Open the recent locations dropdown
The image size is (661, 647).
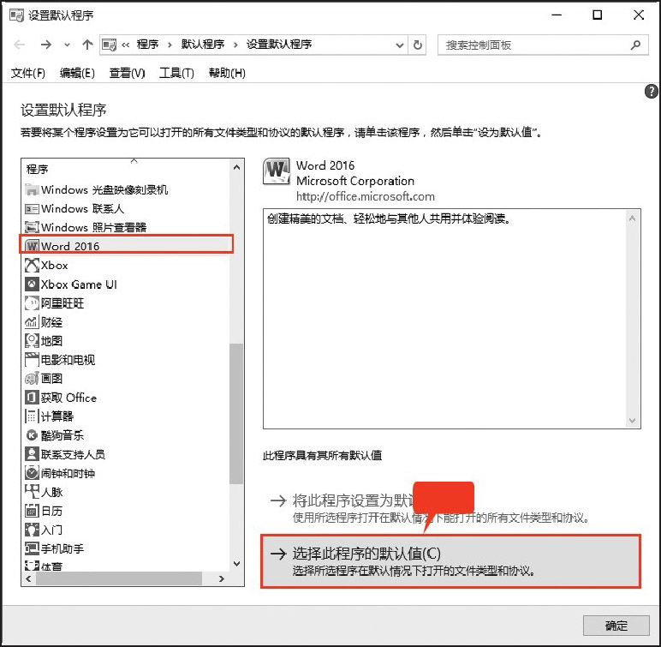(x=67, y=45)
